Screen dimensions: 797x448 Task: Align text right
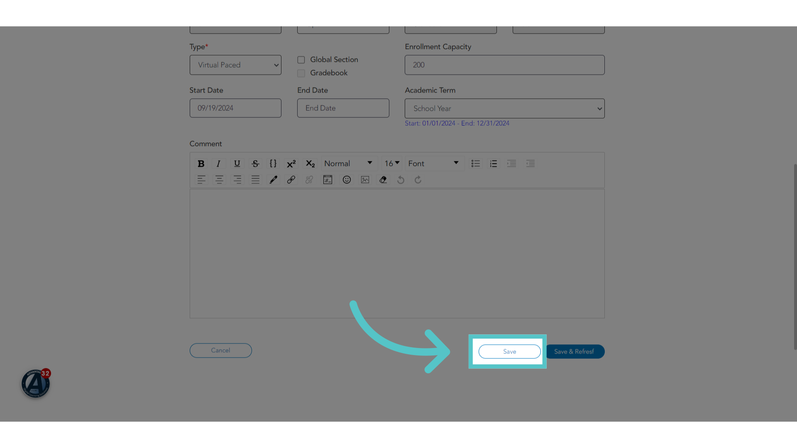click(237, 180)
